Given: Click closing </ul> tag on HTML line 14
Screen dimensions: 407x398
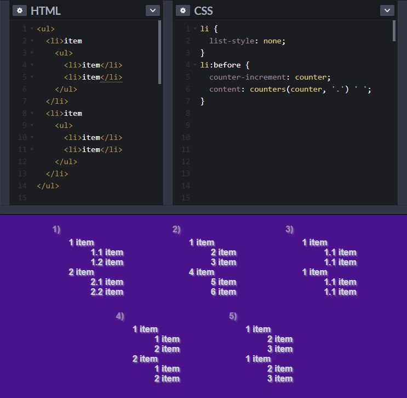Looking at the screenshot, I should pyautogui.click(x=48, y=186).
